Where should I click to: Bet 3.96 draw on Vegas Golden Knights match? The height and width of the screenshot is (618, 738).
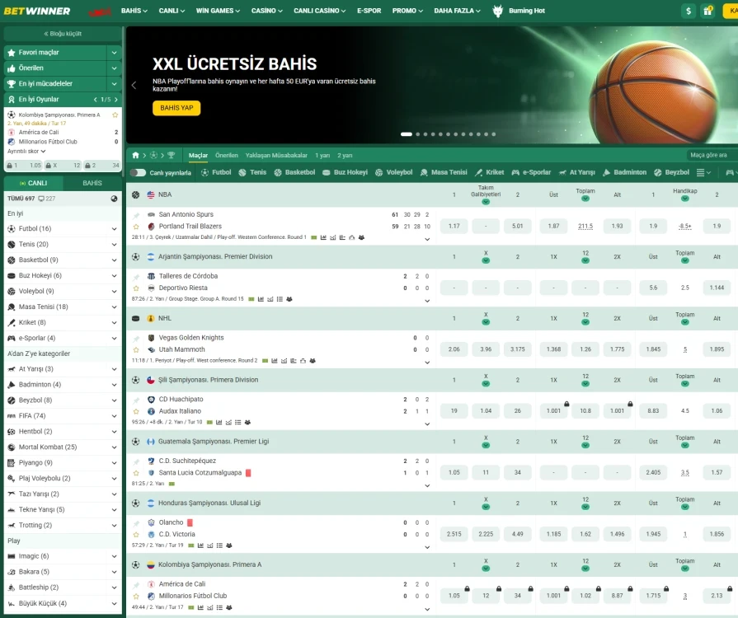[486, 349]
